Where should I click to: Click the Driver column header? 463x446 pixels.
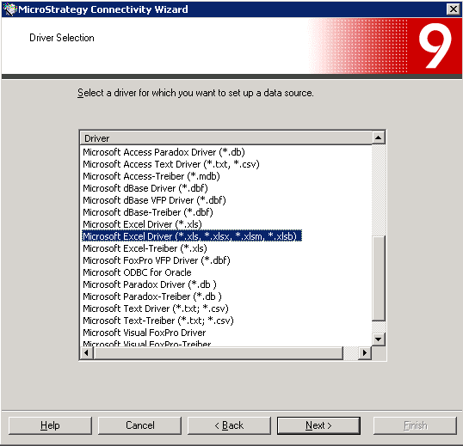tap(225, 138)
